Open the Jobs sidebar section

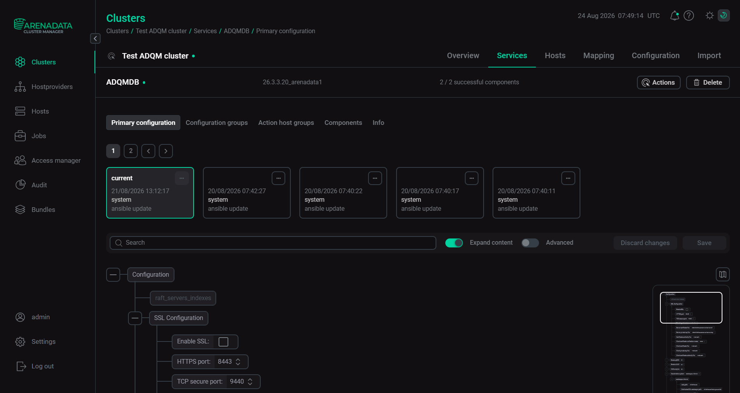[30, 136]
